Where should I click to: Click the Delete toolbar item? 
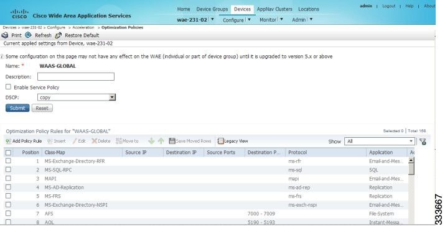tap(101, 141)
